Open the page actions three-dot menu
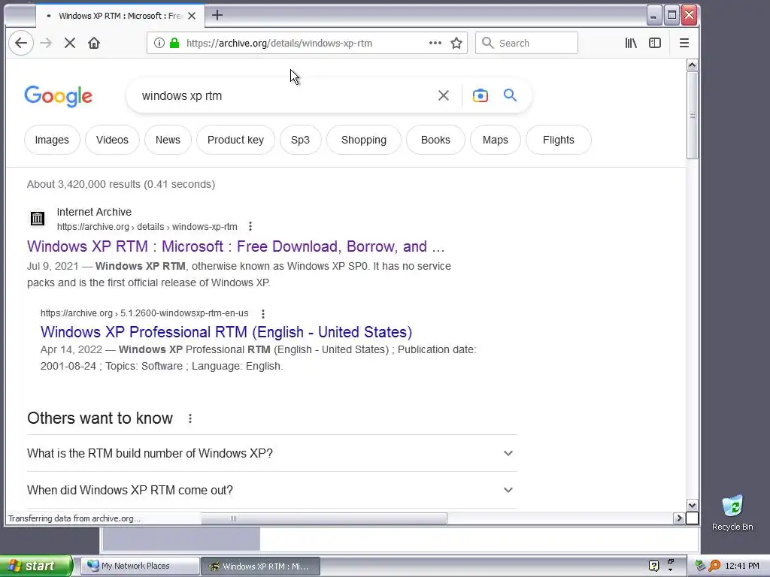The width and height of the screenshot is (770, 577). tap(435, 43)
